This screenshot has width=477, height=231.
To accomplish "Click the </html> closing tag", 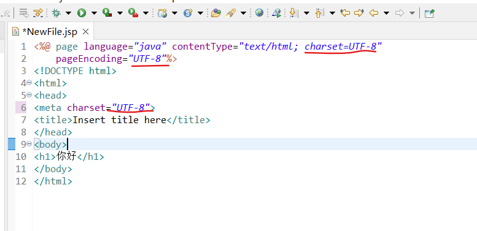I will pos(53,181).
